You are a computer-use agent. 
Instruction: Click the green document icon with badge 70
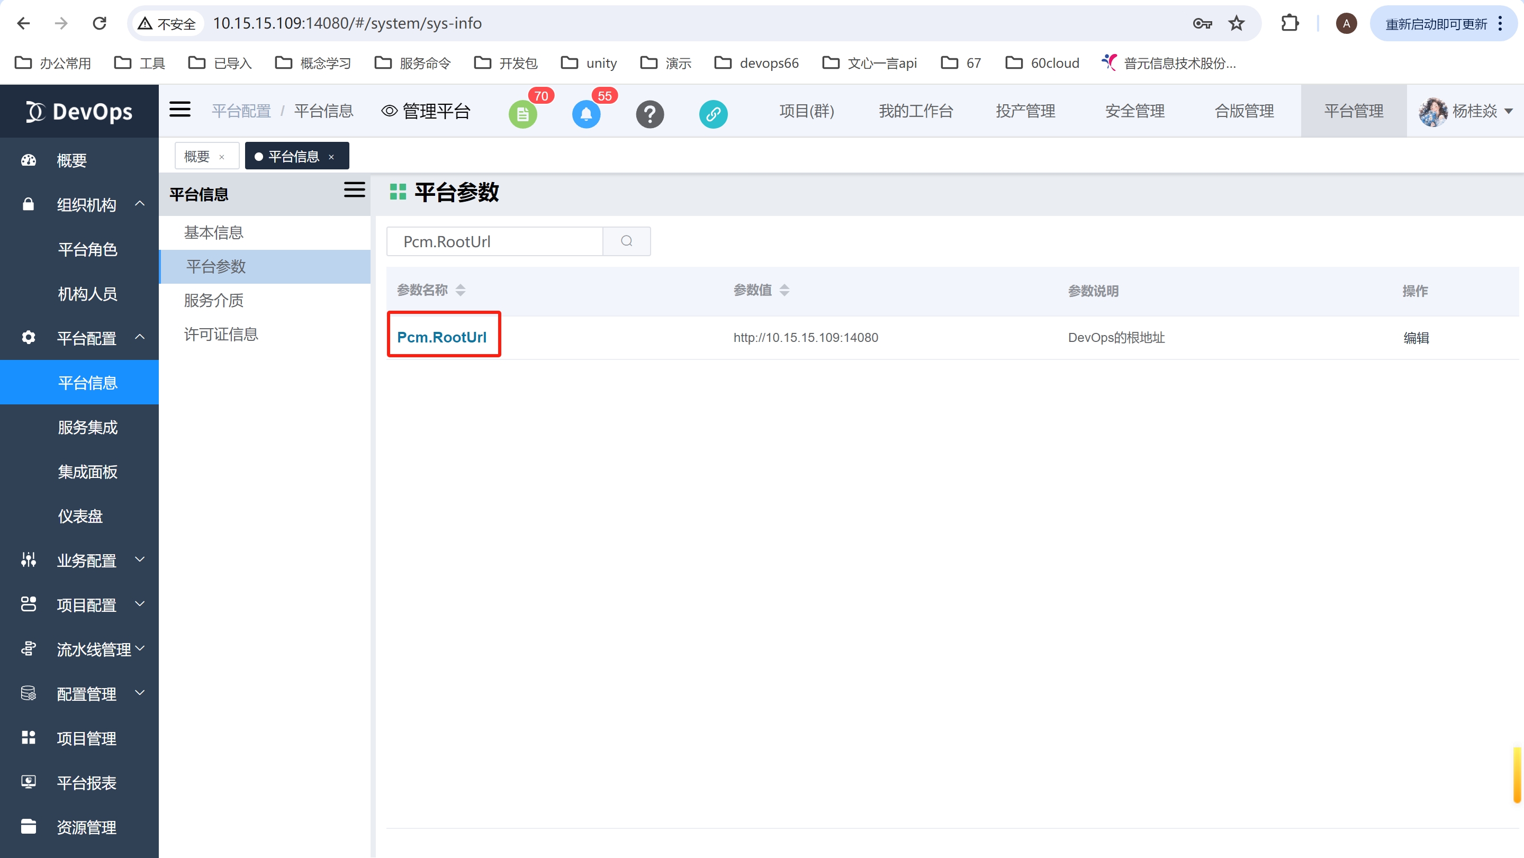point(522,113)
